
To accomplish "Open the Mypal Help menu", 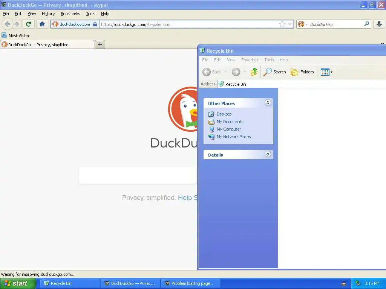I will tap(105, 14).
